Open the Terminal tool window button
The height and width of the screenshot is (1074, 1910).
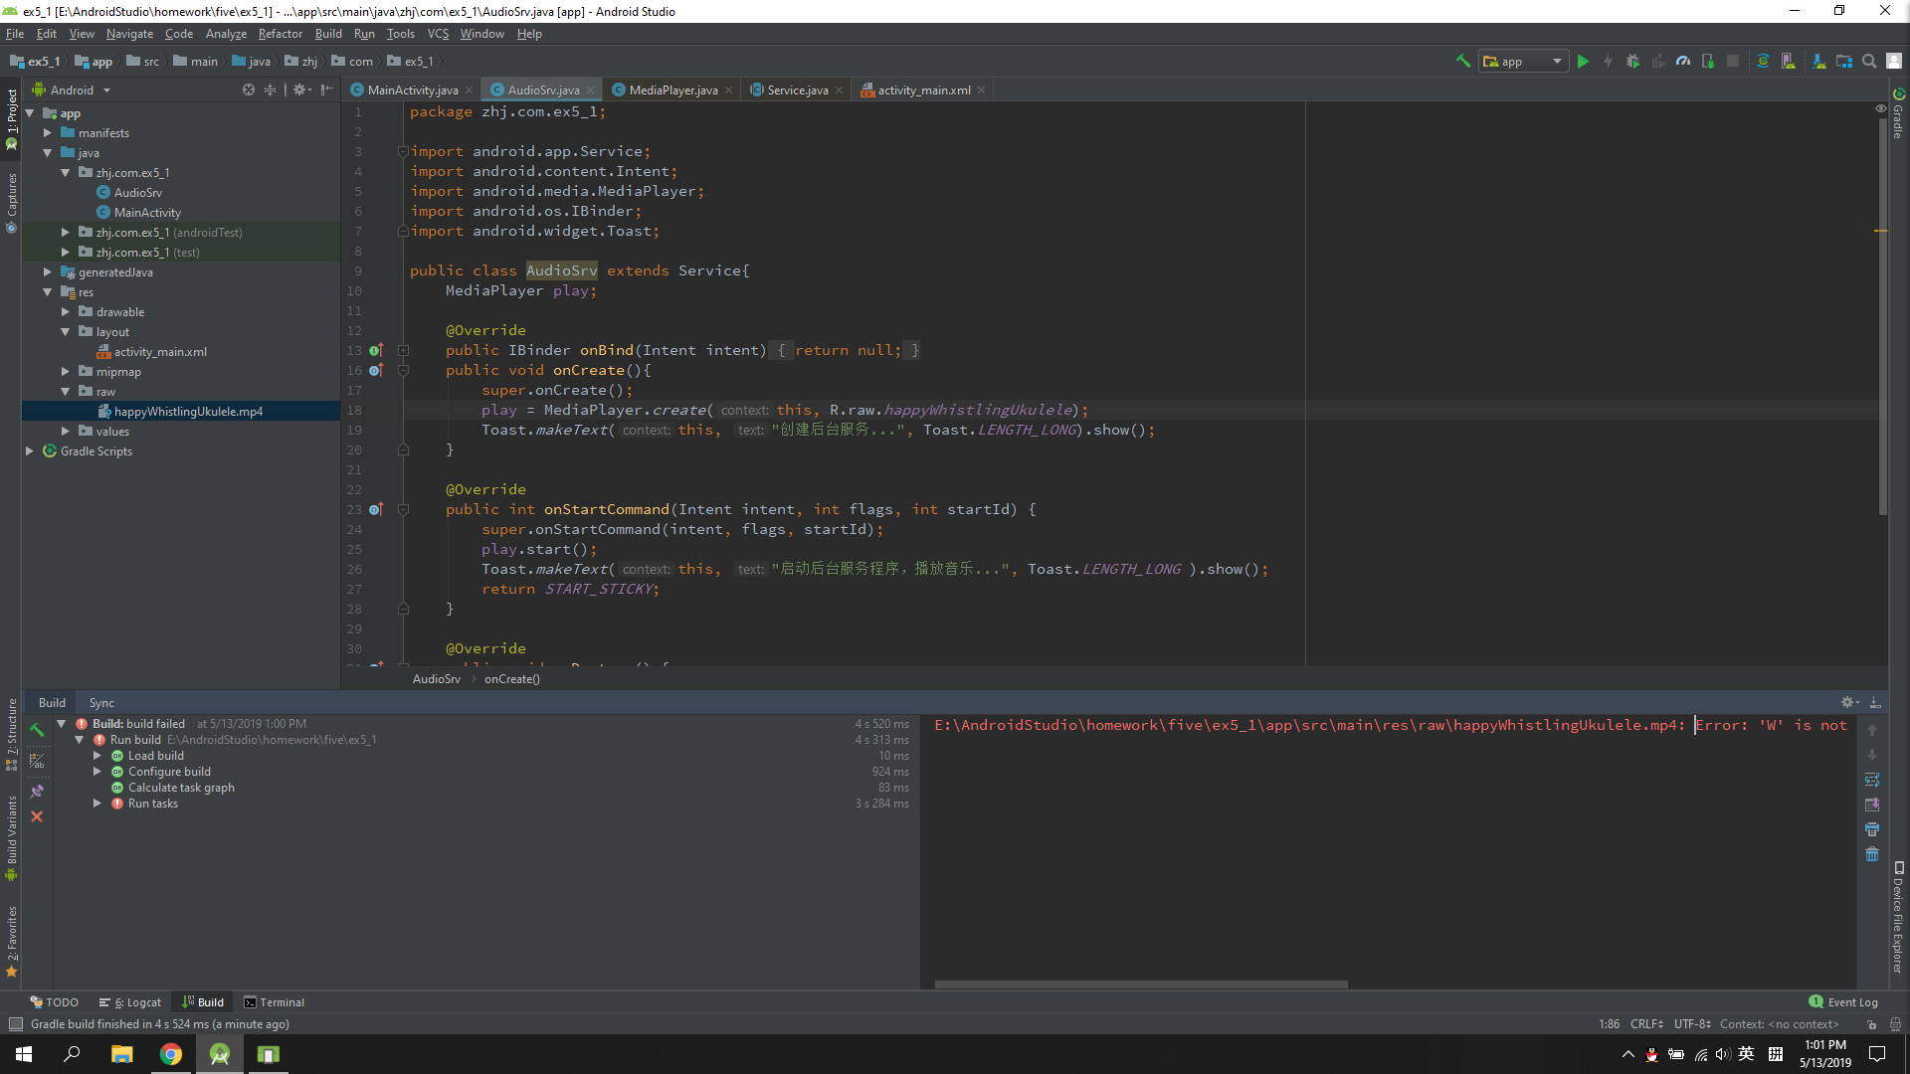point(275,1001)
